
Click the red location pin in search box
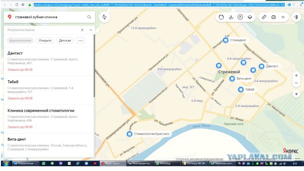9,17
